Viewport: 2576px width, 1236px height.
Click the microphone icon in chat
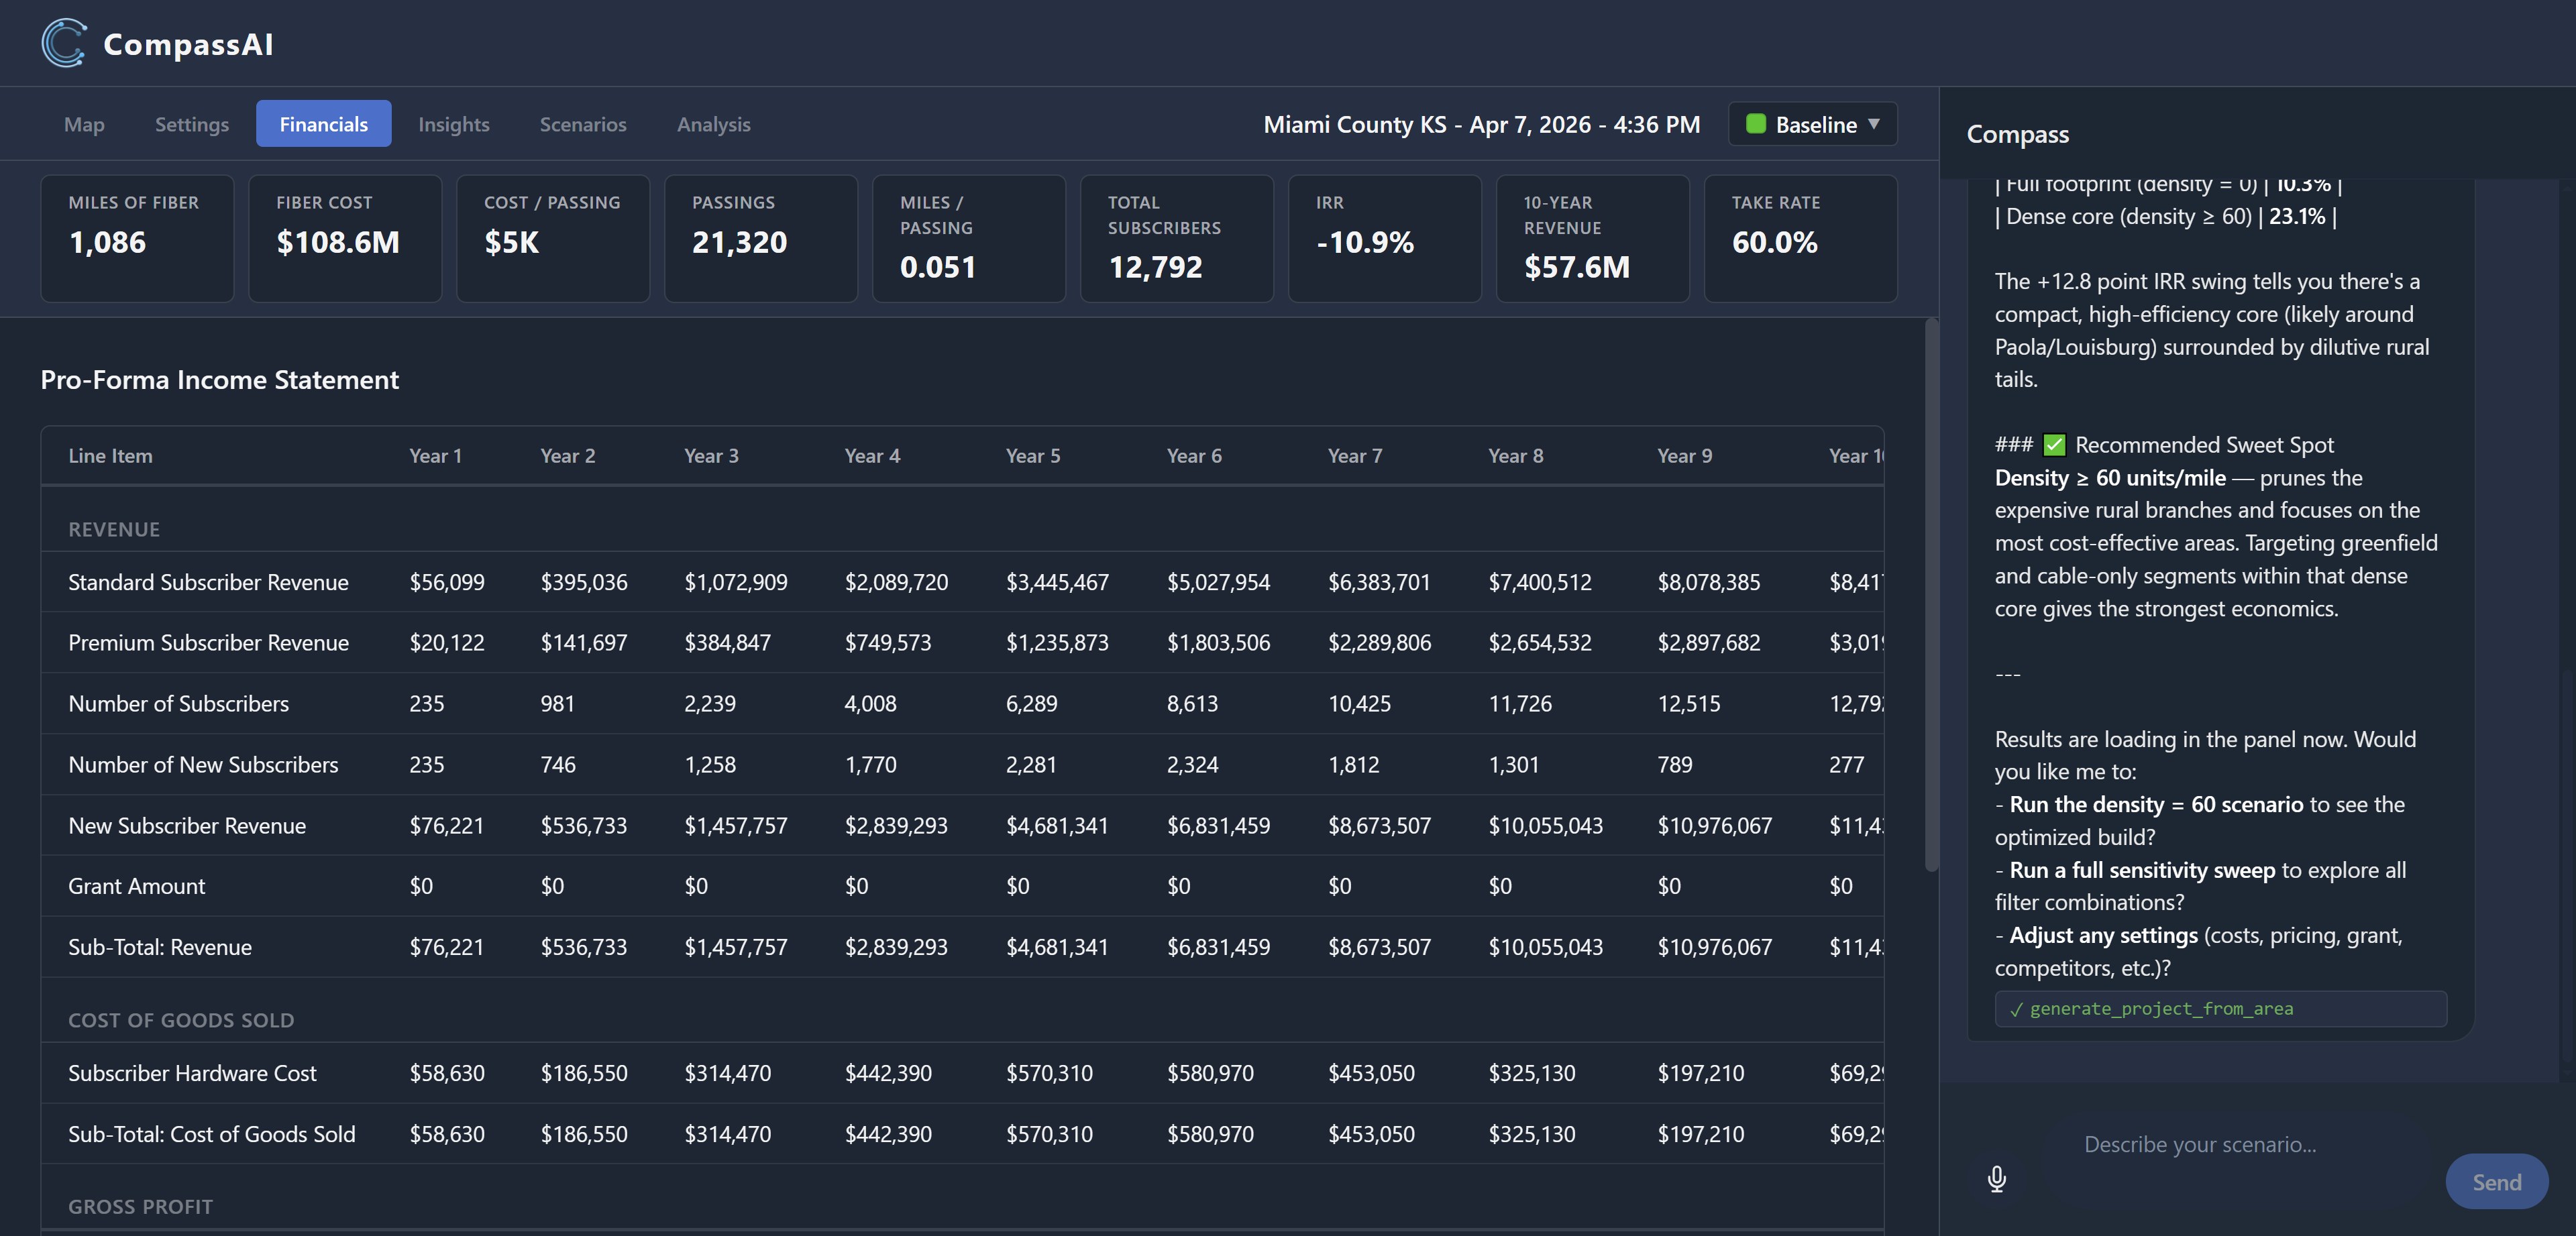click(x=1997, y=1180)
